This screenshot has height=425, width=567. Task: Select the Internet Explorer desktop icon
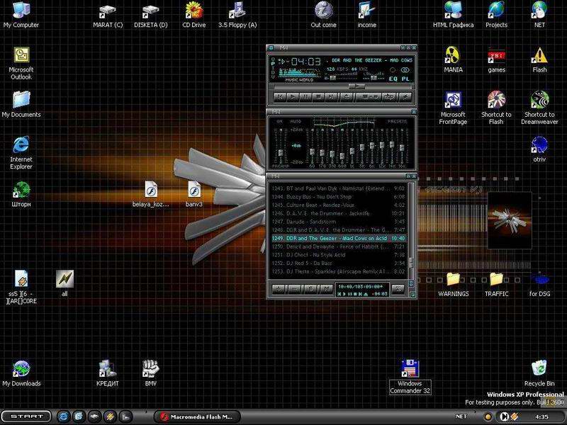[21, 152]
